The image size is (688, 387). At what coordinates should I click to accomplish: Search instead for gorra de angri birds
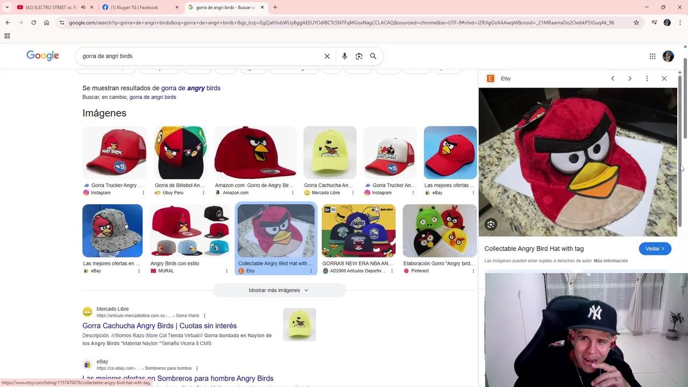pos(153,97)
